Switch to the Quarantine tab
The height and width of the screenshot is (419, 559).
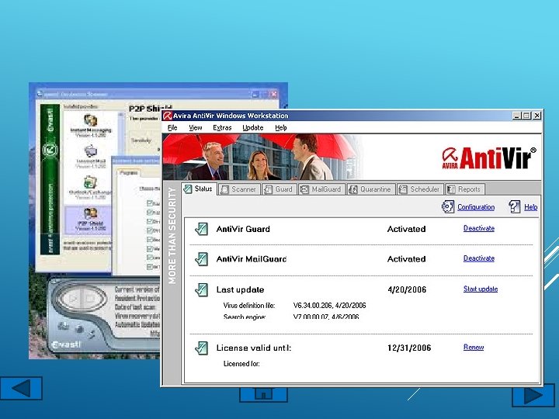(371, 189)
